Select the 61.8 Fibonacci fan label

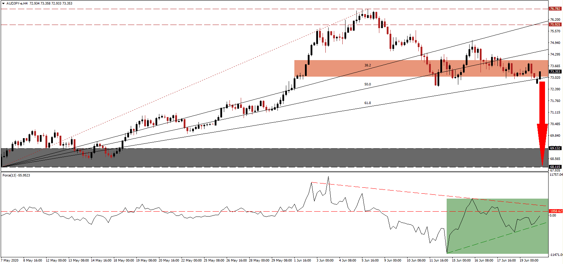pyautogui.click(x=367, y=103)
